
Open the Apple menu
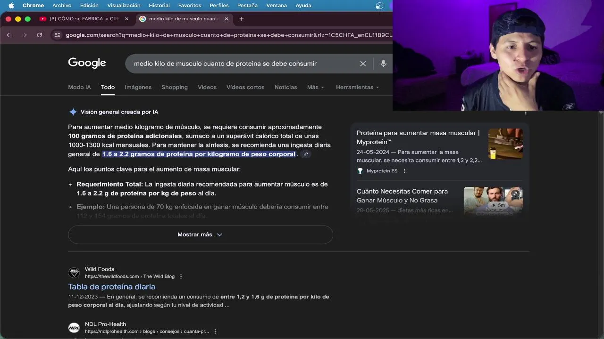click(11, 5)
